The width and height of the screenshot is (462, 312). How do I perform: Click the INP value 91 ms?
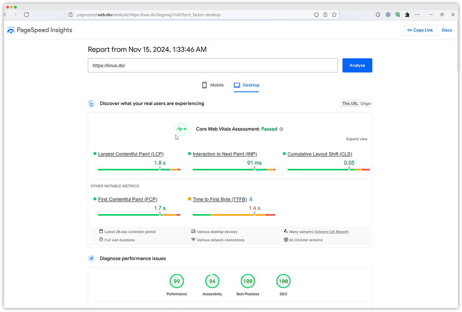(x=254, y=163)
